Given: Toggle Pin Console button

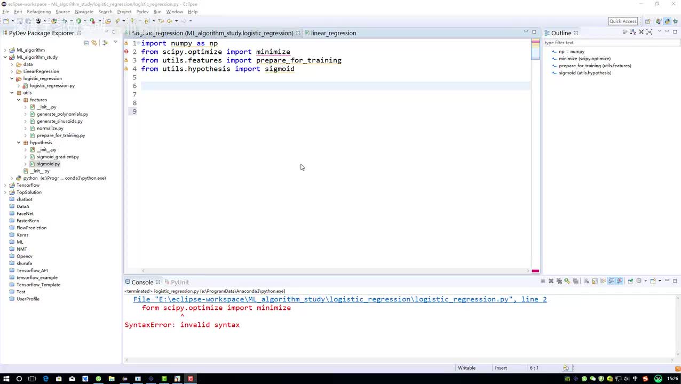Looking at the screenshot, I should (x=630, y=281).
